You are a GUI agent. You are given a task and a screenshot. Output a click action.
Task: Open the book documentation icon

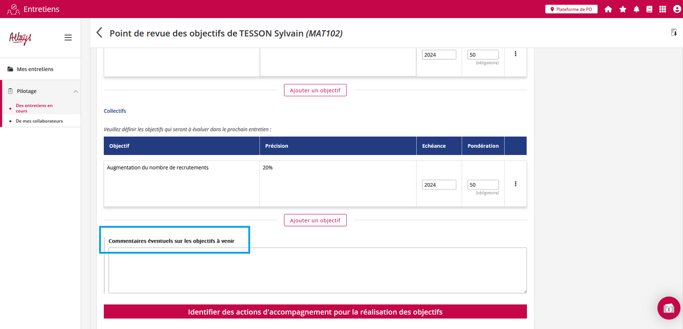(x=649, y=9)
